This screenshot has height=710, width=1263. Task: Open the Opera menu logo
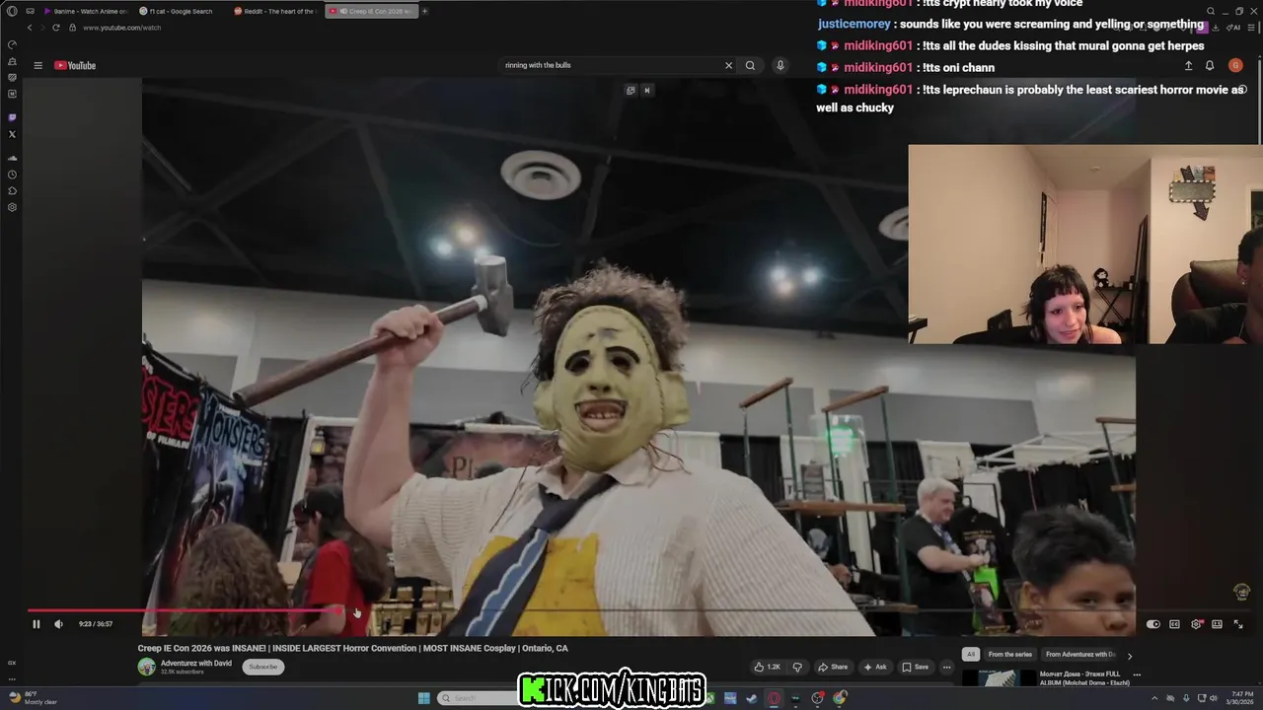point(12,11)
